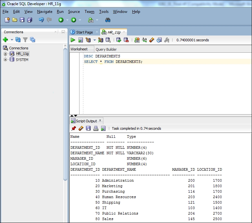Clear the worksheet with eraser icon
This screenshot has width=252, height=223.
pos(152,40)
